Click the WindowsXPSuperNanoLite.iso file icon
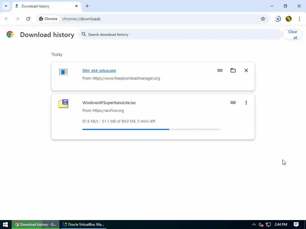This screenshot has height=229, width=306. click(x=63, y=104)
